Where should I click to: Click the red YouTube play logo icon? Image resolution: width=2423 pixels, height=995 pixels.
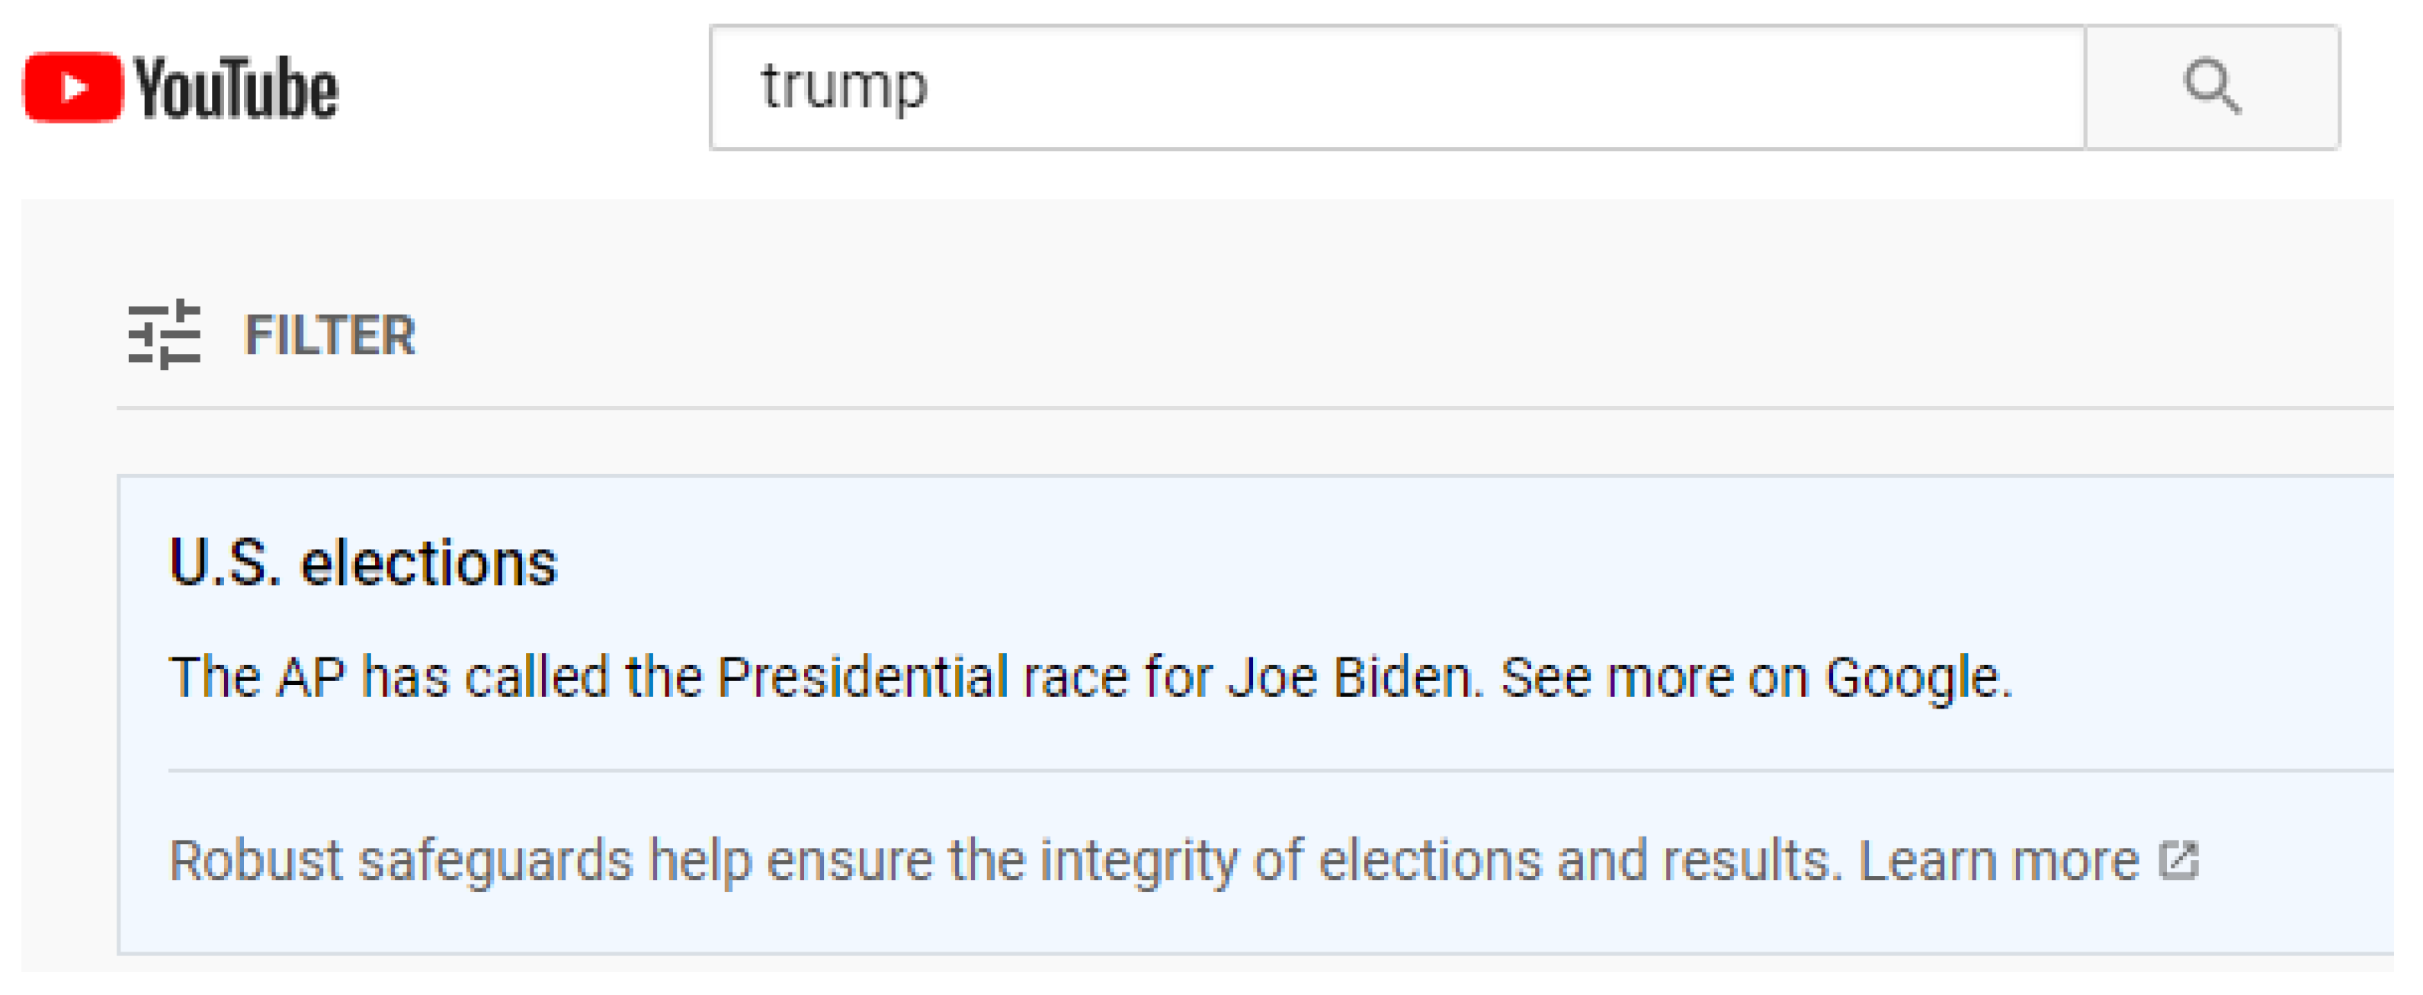coord(73,88)
